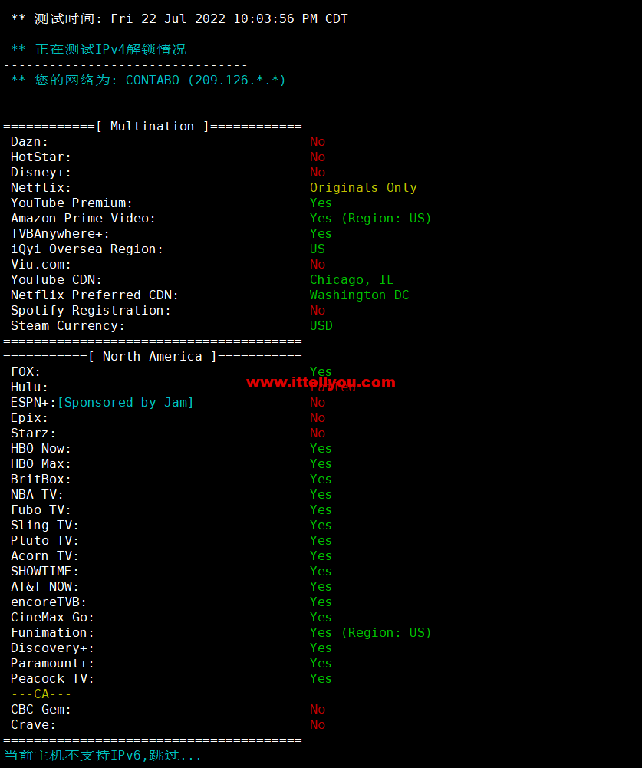Click the www.ittellyou.com watermark link
The image size is (642, 768).
(321, 383)
